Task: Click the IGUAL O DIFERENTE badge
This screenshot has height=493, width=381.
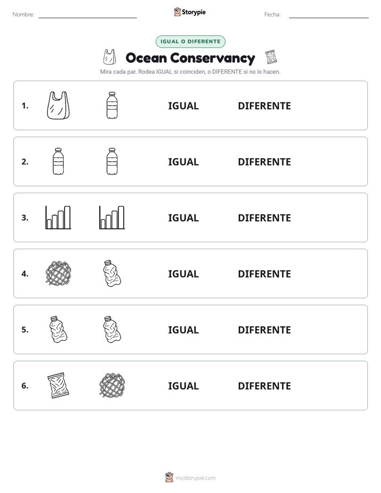Action: [190, 42]
